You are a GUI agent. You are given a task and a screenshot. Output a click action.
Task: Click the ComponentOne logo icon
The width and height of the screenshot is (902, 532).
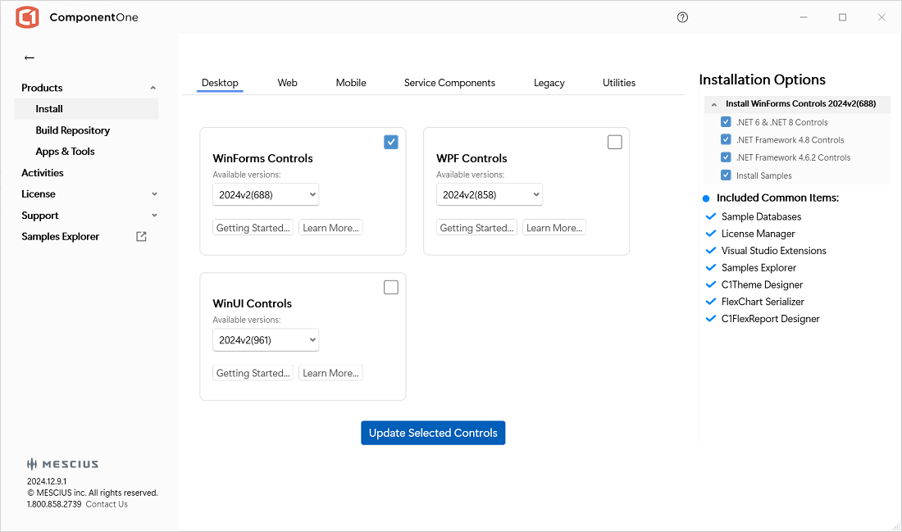coord(27,17)
